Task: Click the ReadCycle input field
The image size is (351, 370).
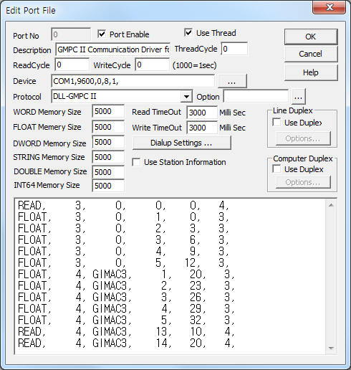Action: click(72, 65)
